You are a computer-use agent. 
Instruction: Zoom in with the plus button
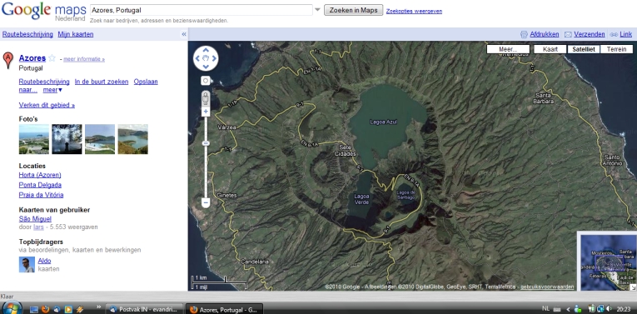206,112
